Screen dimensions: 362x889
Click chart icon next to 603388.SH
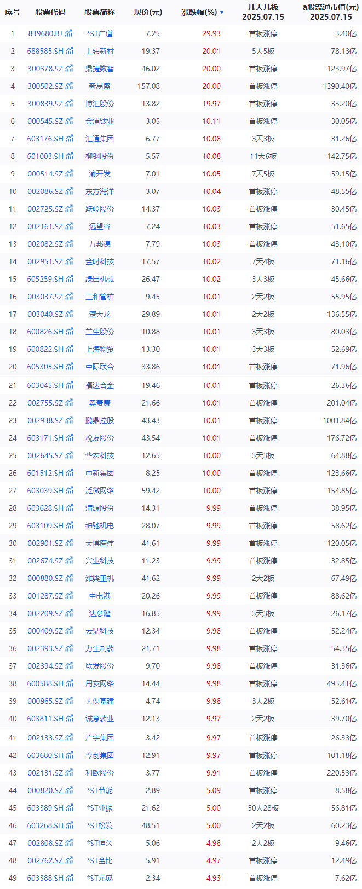[x=70, y=878]
